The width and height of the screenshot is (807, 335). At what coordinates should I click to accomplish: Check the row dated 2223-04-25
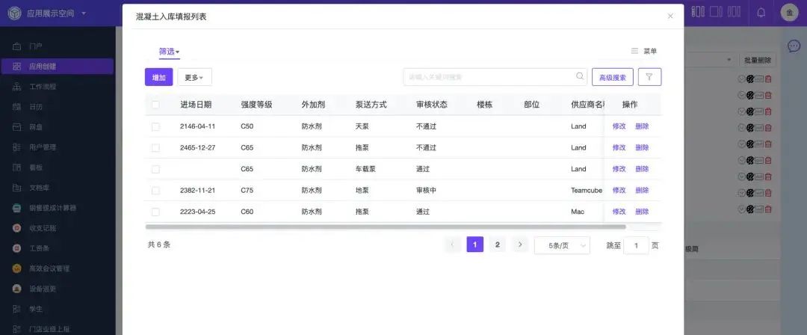[x=155, y=212]
